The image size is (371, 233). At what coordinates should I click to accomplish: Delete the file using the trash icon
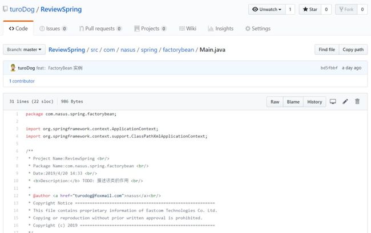[357, 101]
